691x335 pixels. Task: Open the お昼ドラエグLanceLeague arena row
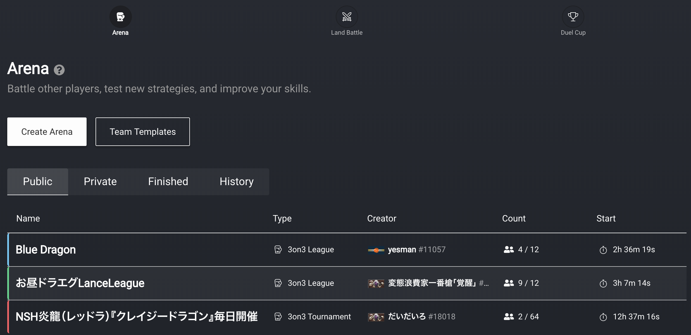click(x=347, y=283)
